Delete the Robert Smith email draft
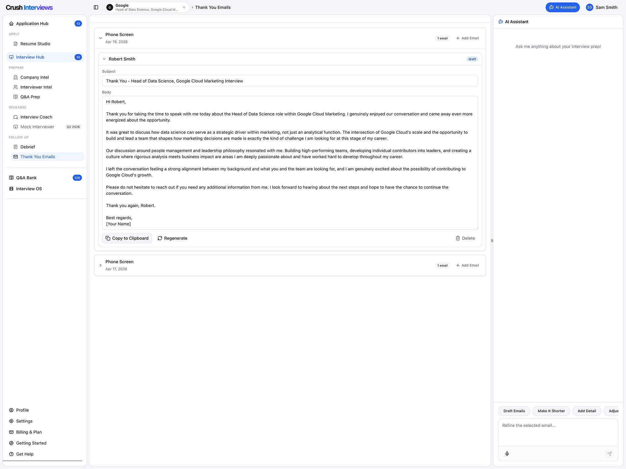Image resolution: width=626 pixels, height=469 pixels. click(465, 238)
